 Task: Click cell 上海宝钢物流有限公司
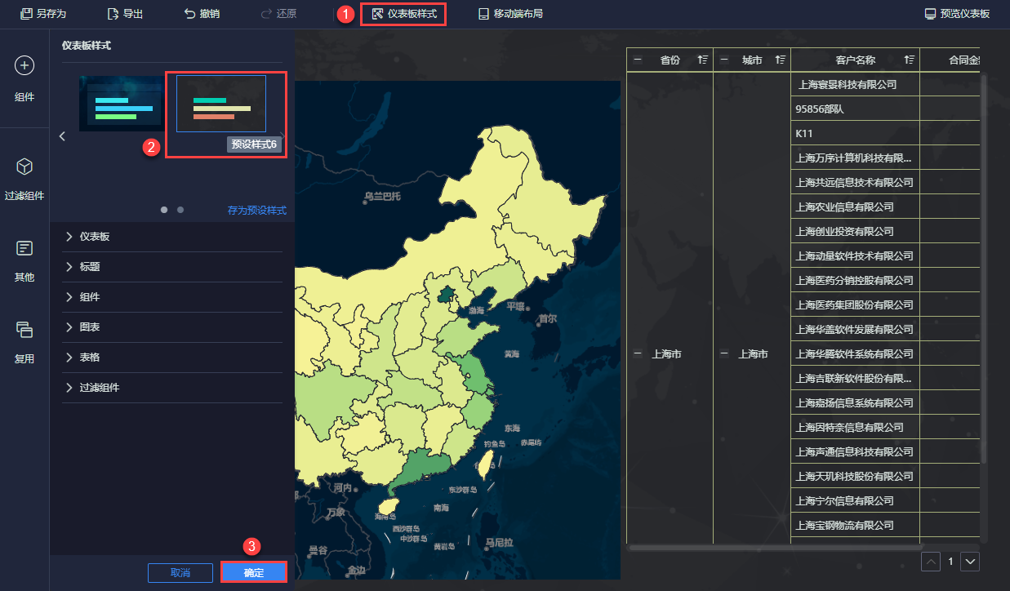[x=855, y=525]
